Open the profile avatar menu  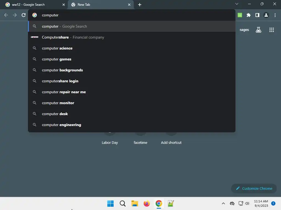click(x=266, y=15)
